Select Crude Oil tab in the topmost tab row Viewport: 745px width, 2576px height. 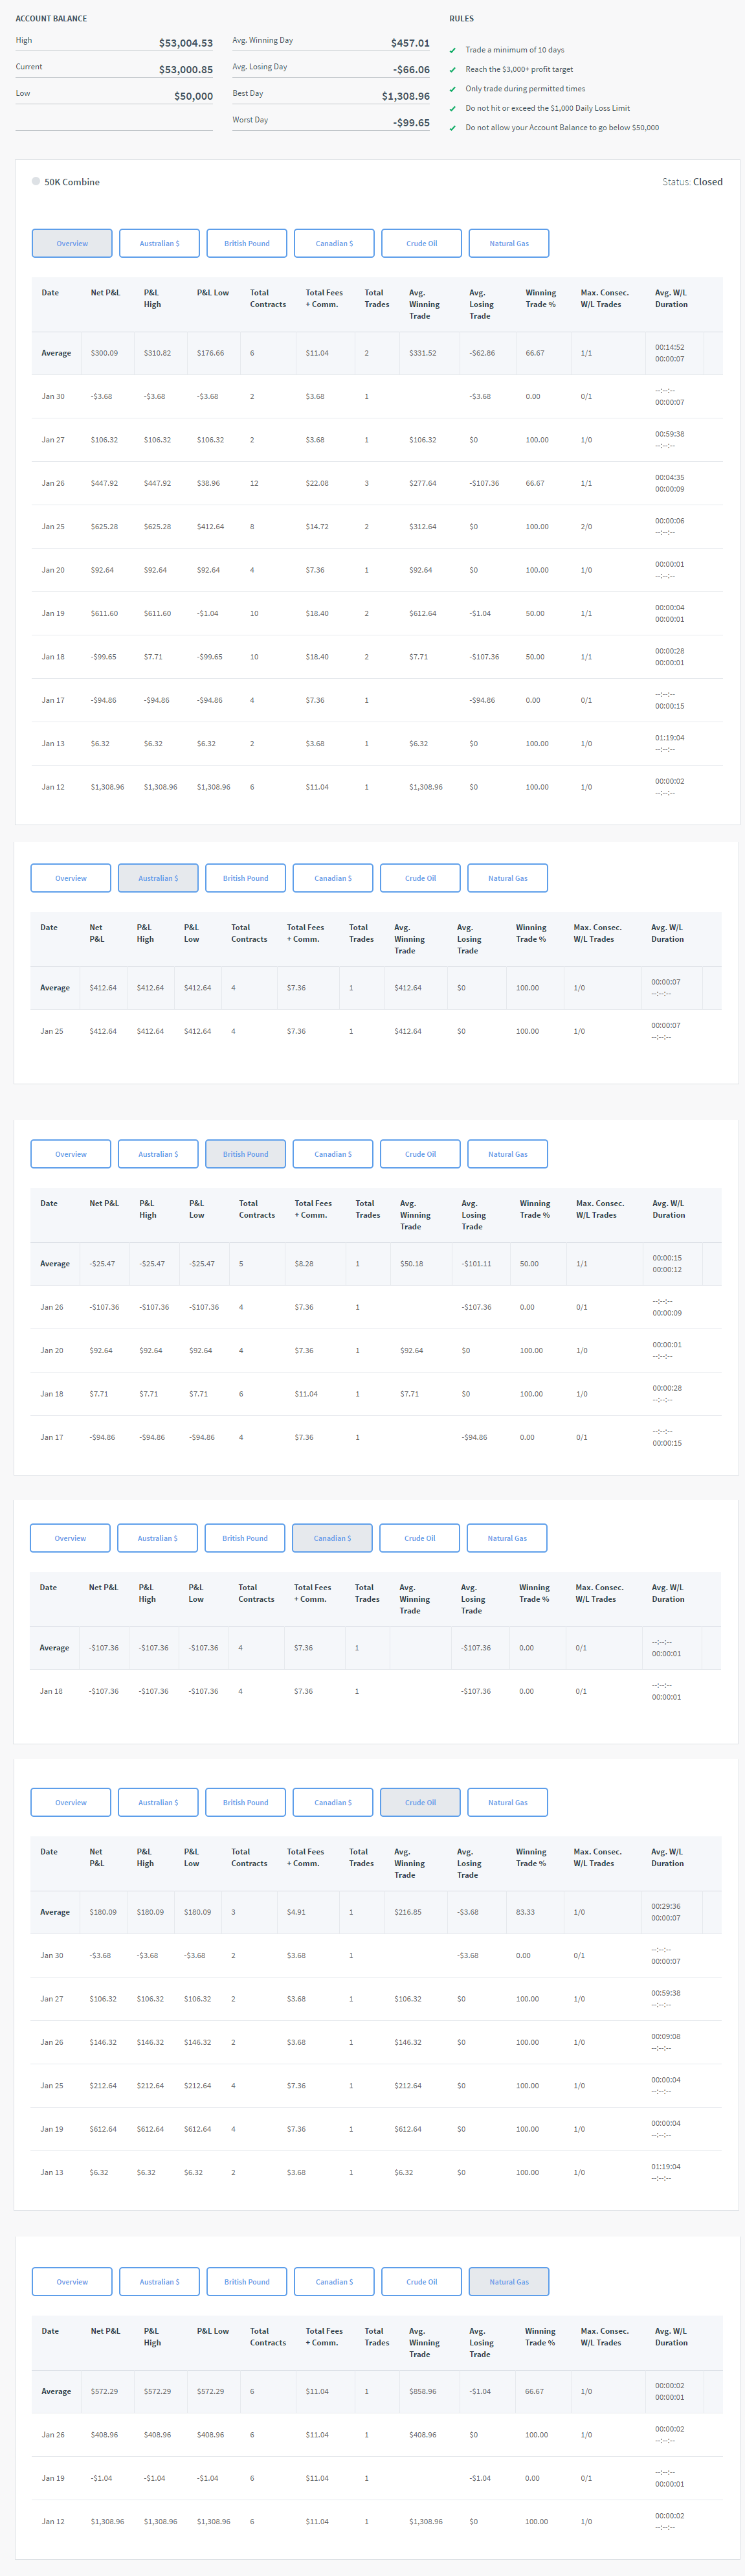click(x=421, y=243)
